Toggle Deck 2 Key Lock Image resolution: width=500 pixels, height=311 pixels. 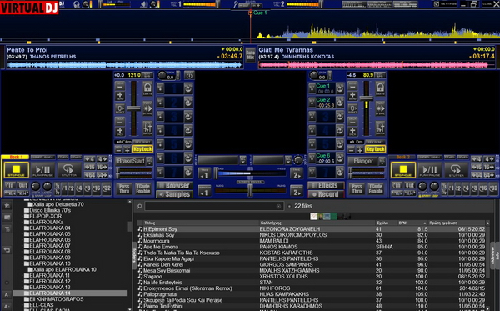click(x=375, y=149)
